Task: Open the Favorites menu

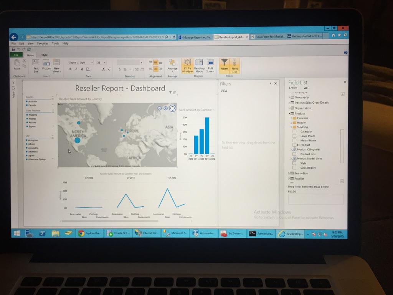Action: (43, 43)
